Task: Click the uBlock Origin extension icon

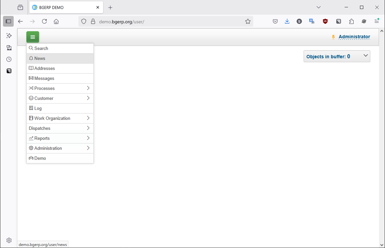Action: click(x=325, y=21)
